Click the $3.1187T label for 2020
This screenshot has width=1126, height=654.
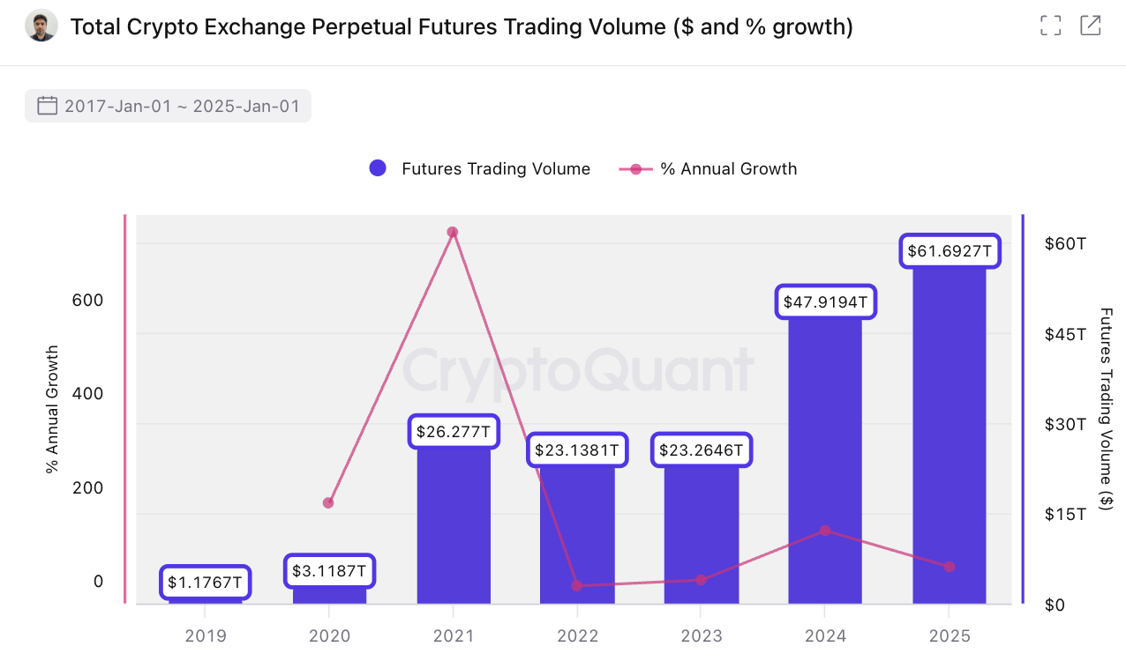329,571
